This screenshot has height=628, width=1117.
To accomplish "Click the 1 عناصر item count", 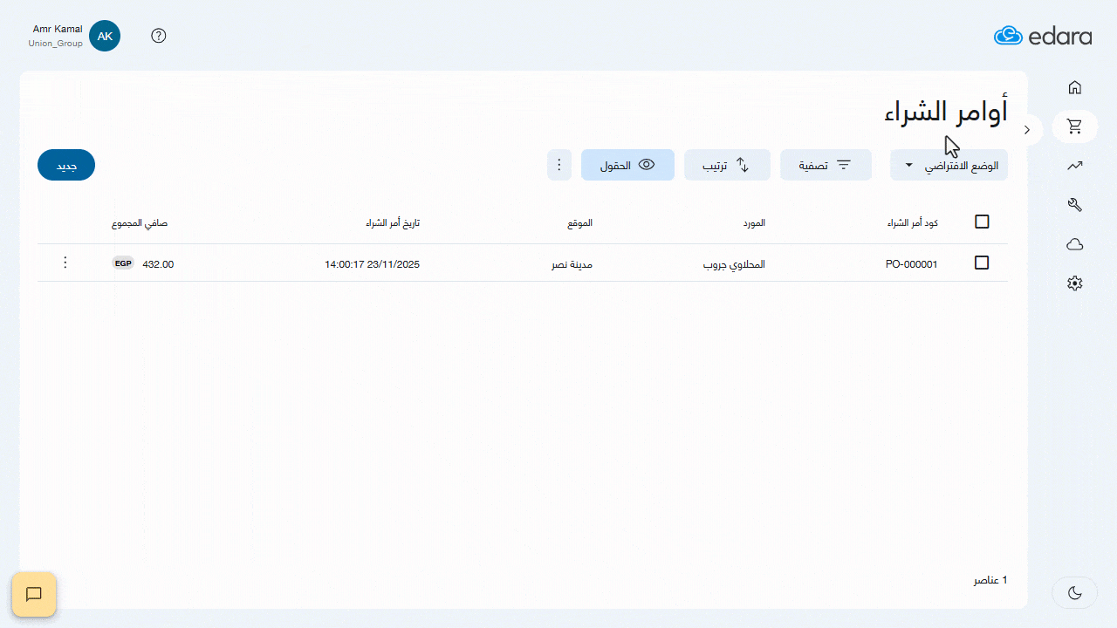I will tap(990, 580).
